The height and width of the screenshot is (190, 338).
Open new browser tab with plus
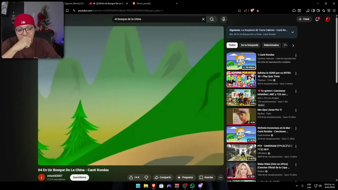coord(177,3)
